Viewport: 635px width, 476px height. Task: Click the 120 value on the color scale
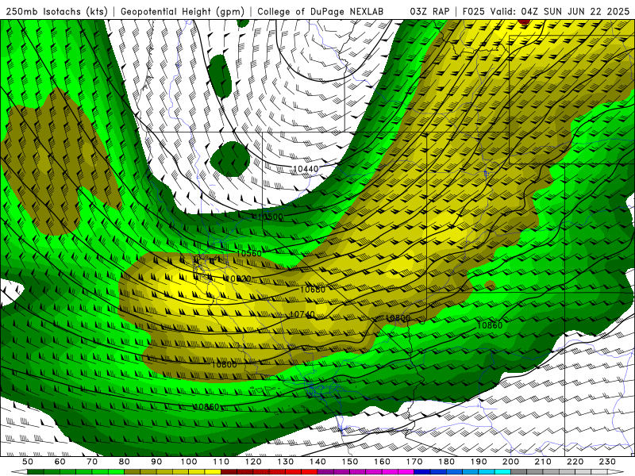[253, 462]
